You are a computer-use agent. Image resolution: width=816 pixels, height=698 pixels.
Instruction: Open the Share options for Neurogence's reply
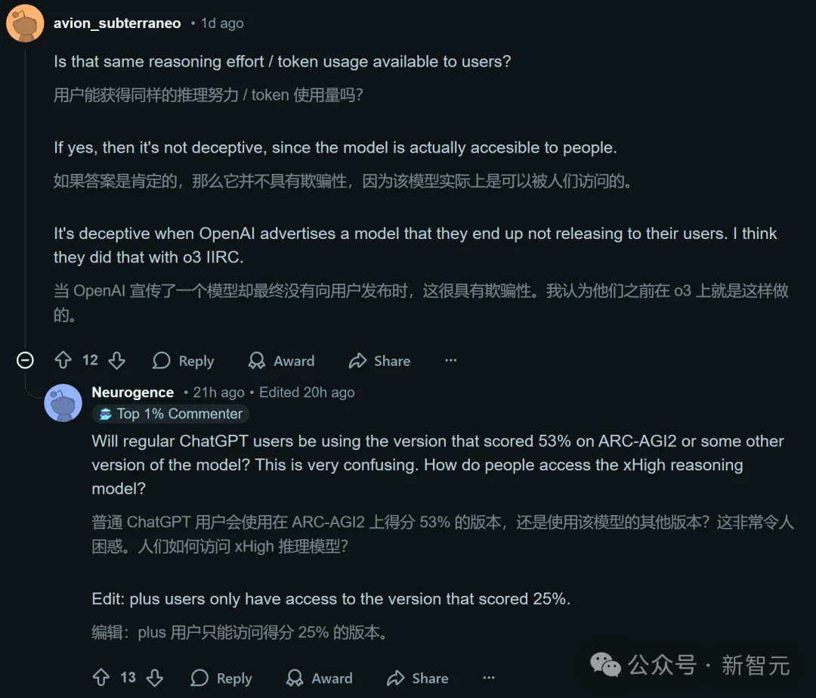pyautogui.click(x=417, y=678)
